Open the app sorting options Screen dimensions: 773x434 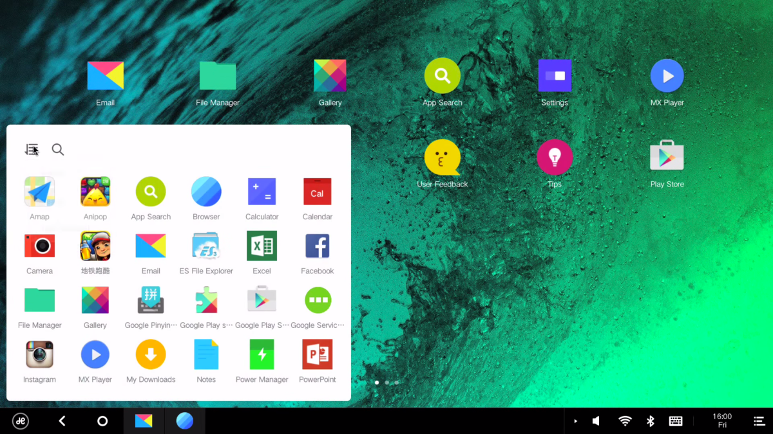(x=32, y=150)
